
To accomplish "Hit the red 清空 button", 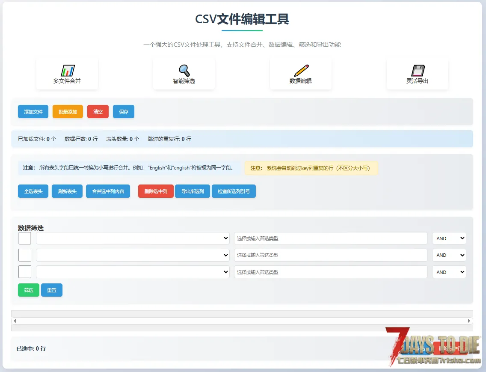I will pos(98,112).
